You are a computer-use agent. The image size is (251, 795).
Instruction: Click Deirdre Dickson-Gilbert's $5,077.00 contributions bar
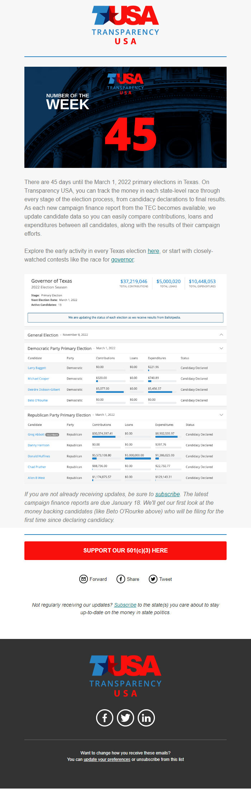[x=111, y=392]
